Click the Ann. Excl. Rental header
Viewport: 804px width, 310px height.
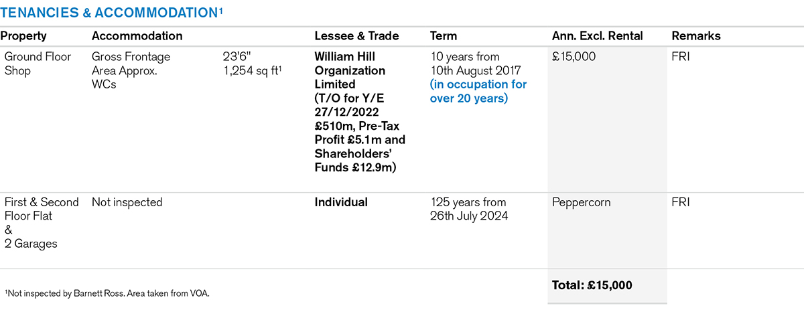pos(597,36)
